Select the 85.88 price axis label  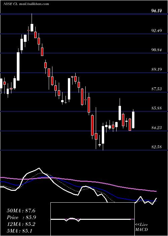[x=157, y=108]
